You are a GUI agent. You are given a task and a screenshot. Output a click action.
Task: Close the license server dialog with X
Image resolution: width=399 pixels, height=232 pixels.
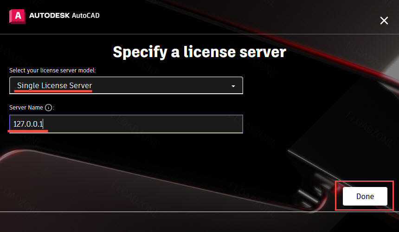pos(384,20)
